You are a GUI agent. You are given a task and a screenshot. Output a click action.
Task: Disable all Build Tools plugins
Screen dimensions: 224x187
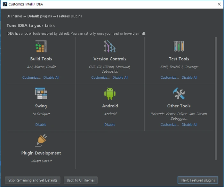tap(51, 77)
